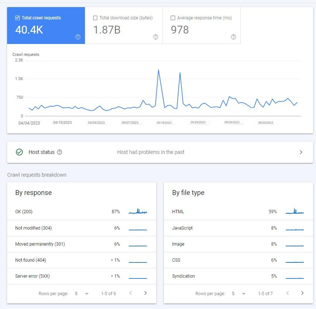Enable the Total download size checkbox
The width and height of the screenshot is (316, 309).
coord(95,18)
